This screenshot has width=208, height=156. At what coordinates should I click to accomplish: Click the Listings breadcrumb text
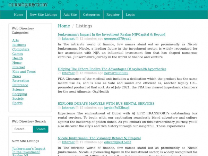tap(84, 26)
